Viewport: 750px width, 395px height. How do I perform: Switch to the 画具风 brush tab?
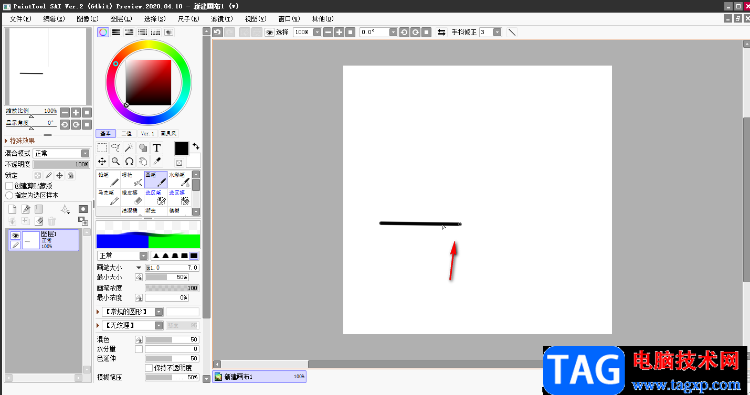click(168, 134)
